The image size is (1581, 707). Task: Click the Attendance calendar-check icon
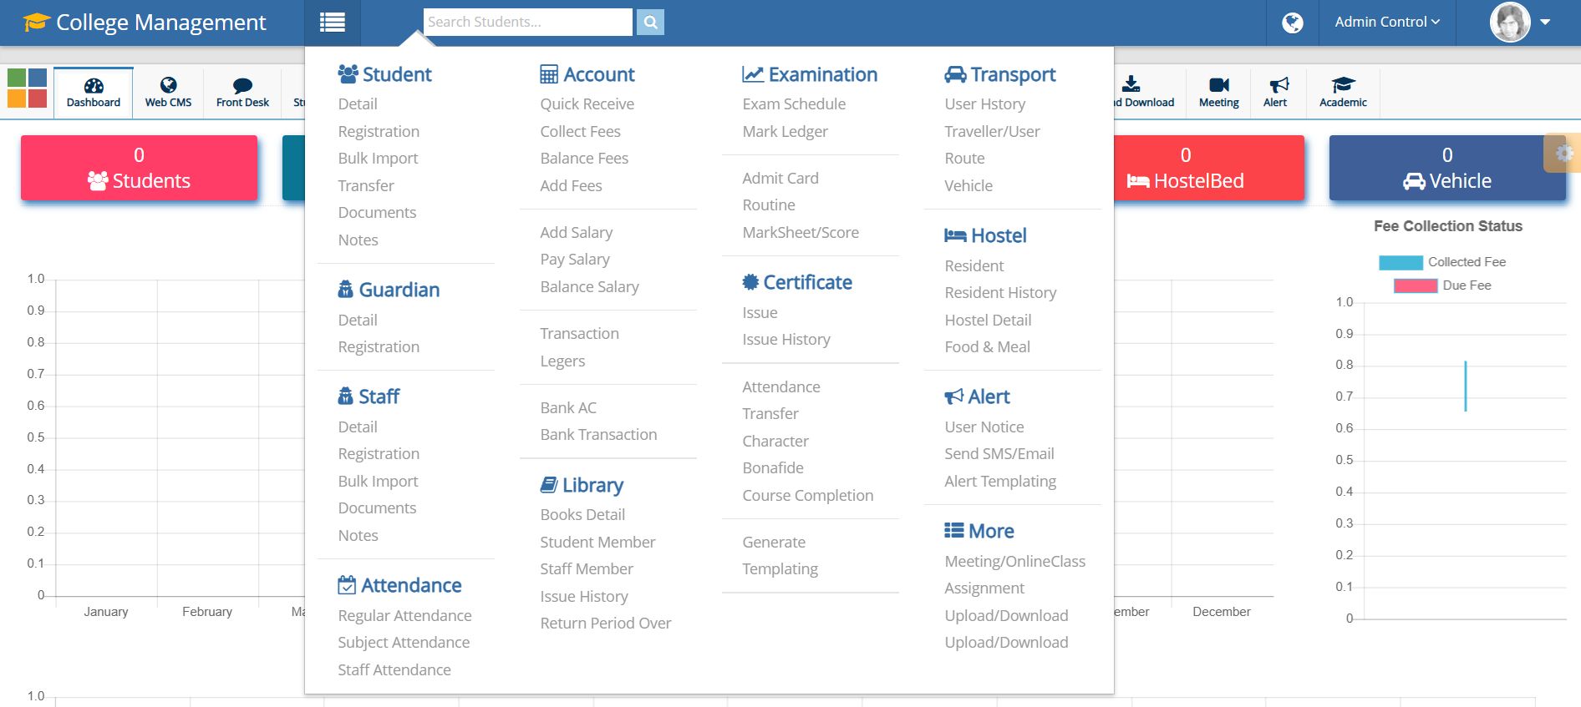pos(347,585)
